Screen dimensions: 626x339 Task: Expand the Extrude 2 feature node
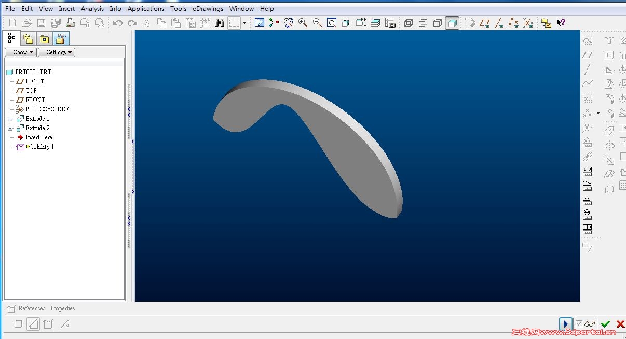click(10, 128)
